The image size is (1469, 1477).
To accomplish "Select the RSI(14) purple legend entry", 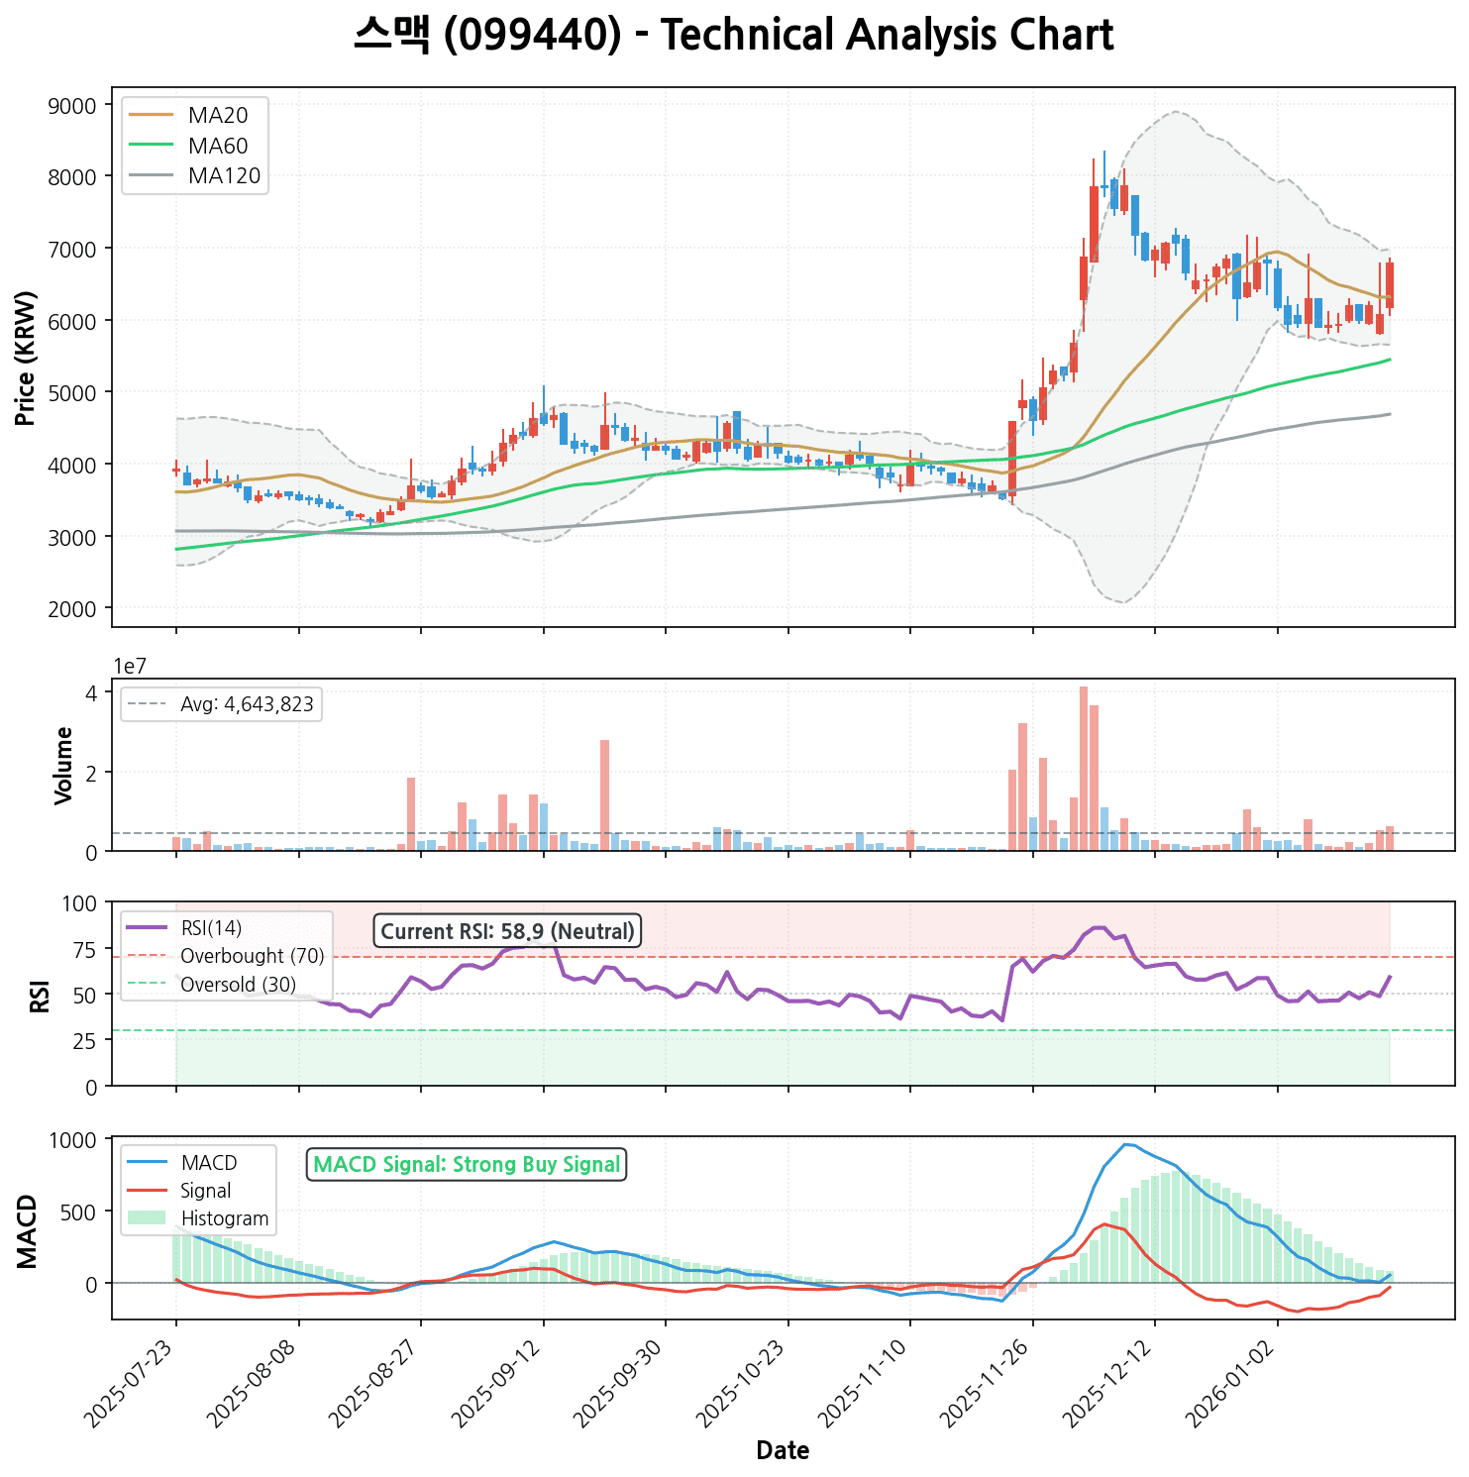I will tap(211, 928).
